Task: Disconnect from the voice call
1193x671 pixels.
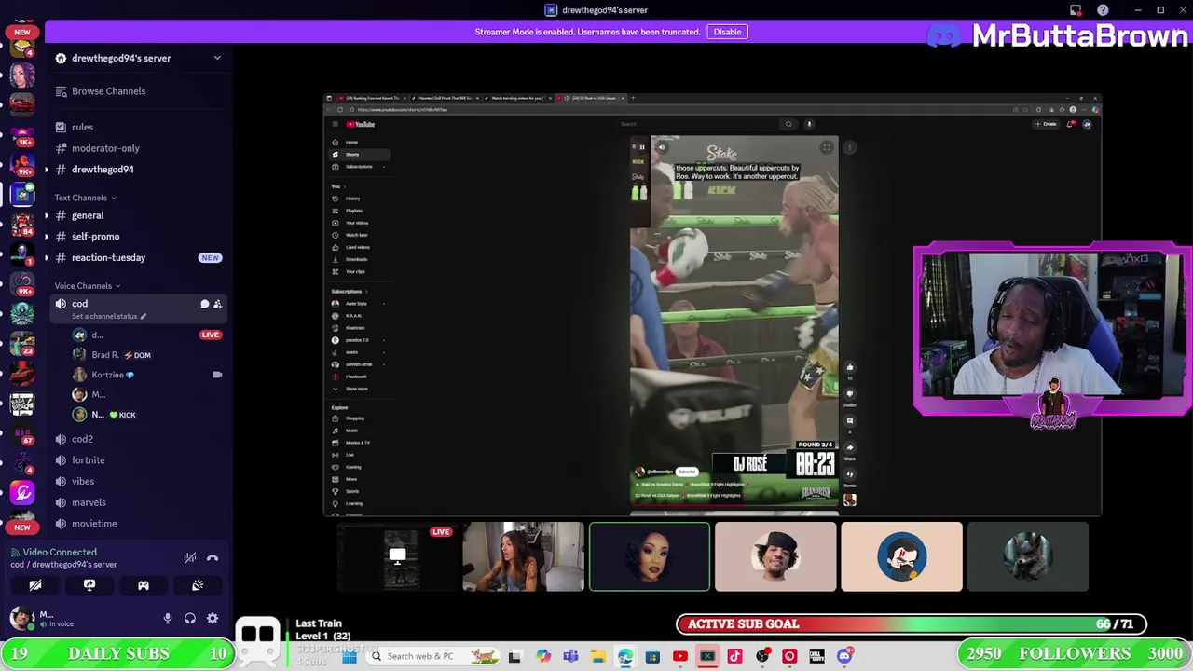Action: 213,558
